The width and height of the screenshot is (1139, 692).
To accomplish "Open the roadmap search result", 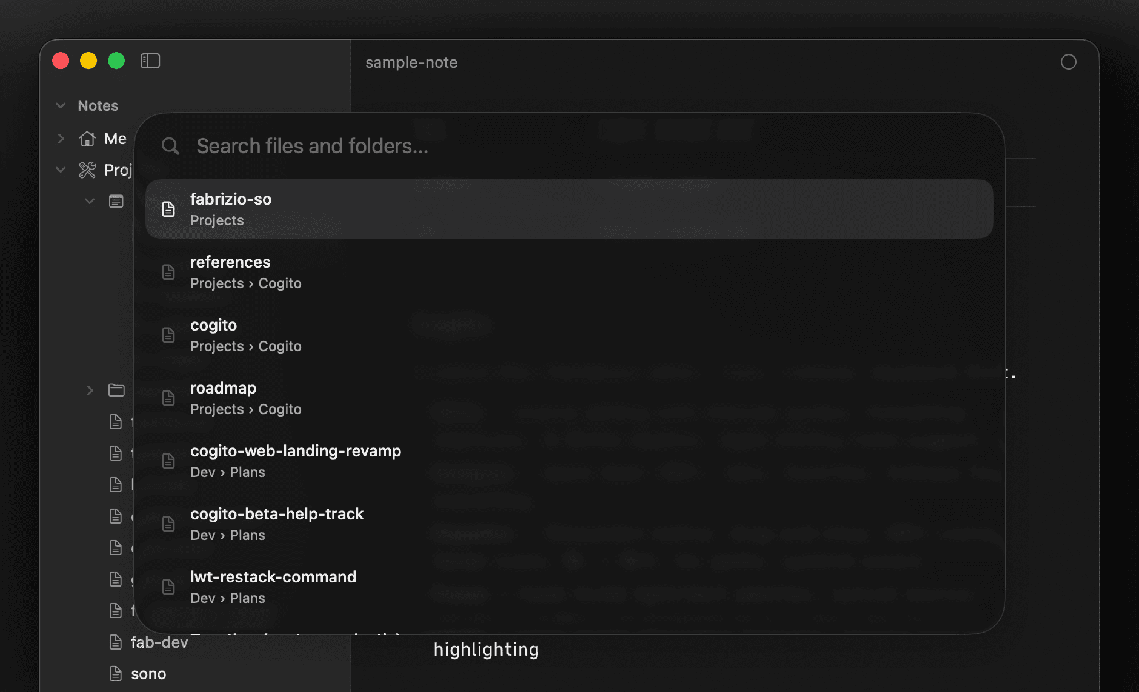I will [569, 398].
